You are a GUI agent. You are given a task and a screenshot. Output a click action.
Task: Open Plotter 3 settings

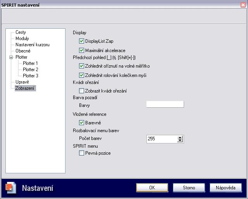coord(31,75)
